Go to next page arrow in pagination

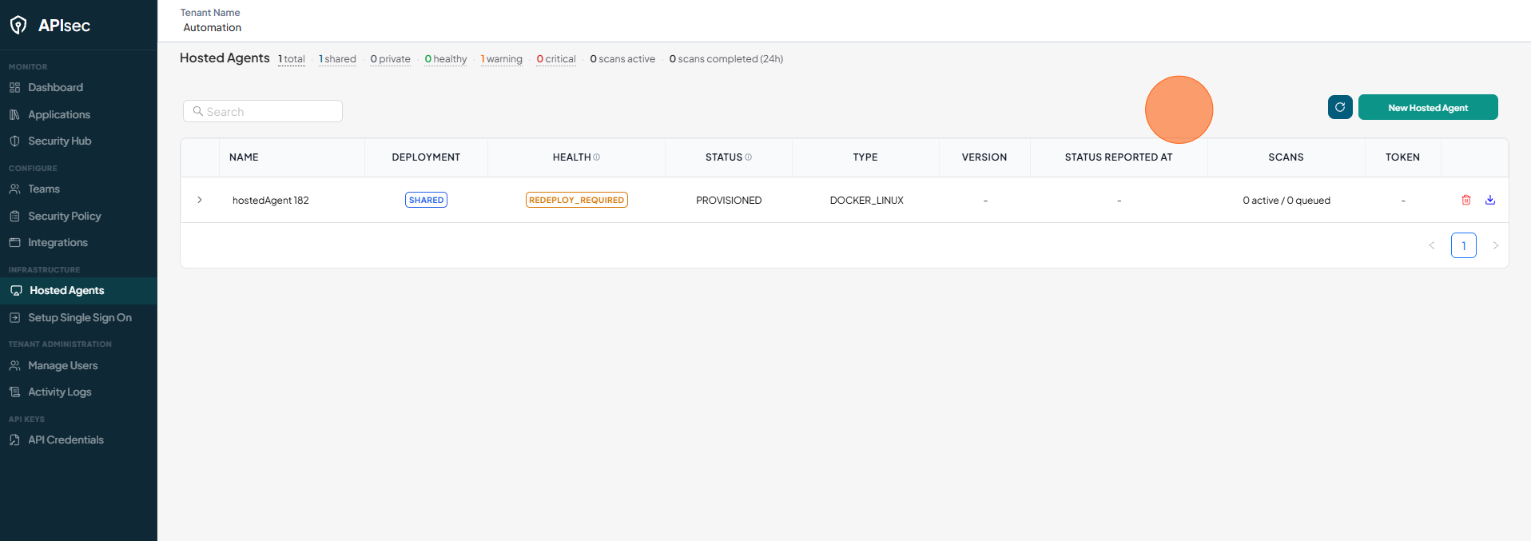1496,245
